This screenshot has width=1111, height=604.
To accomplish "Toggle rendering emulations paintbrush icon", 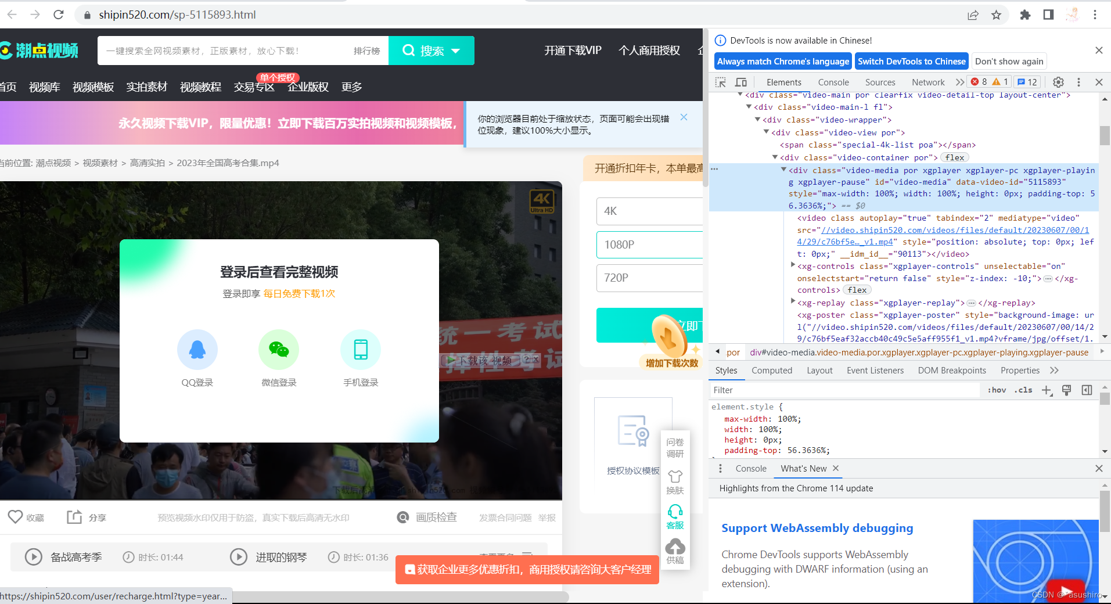I will [1066, 390].
